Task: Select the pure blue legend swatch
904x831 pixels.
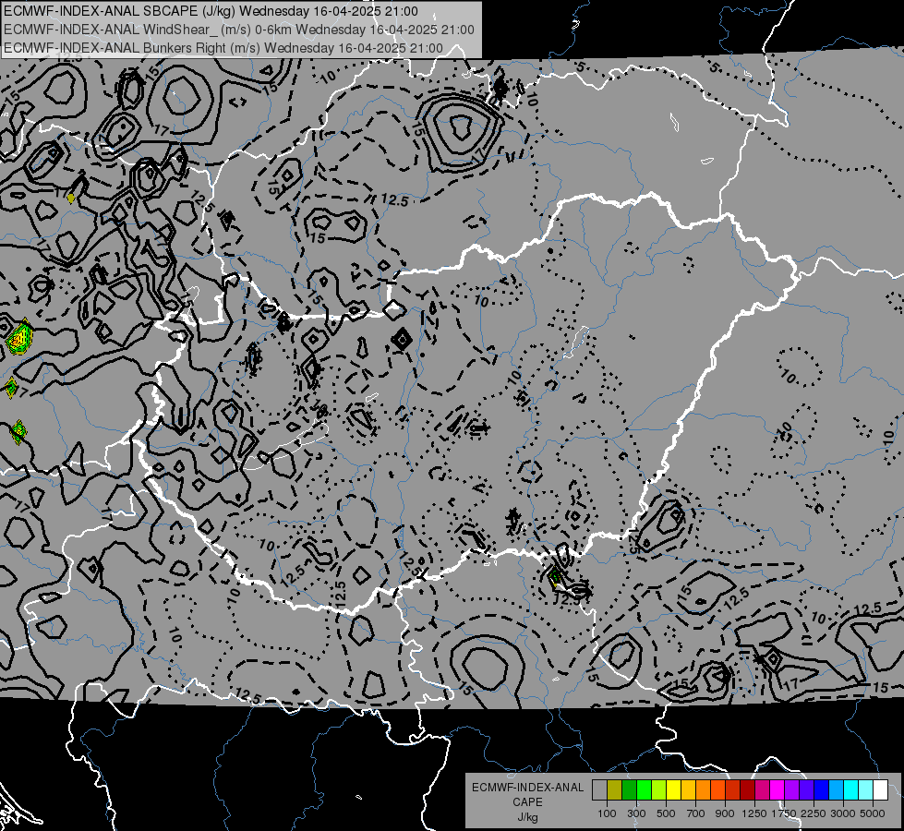Action: coord(822,790)
